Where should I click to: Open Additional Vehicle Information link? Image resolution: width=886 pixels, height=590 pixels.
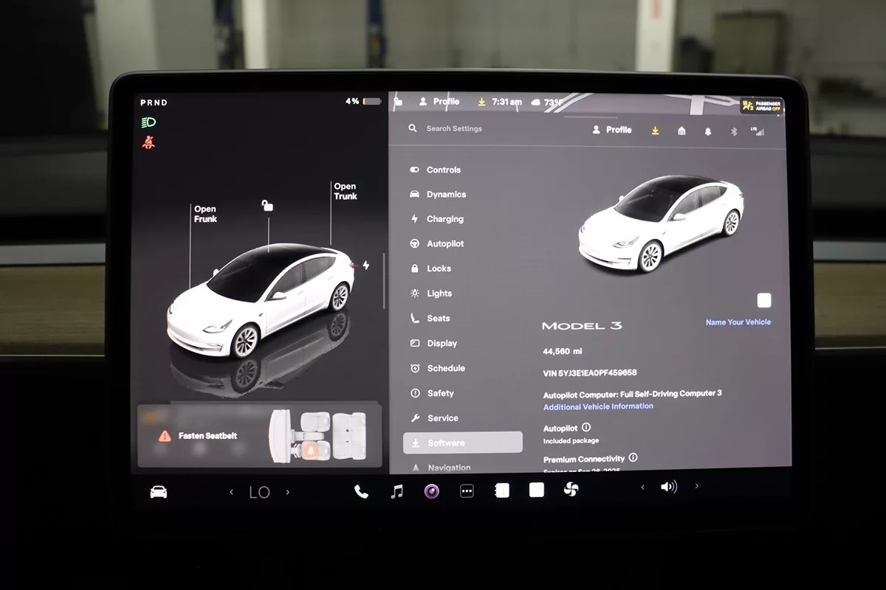click(598, 406)
